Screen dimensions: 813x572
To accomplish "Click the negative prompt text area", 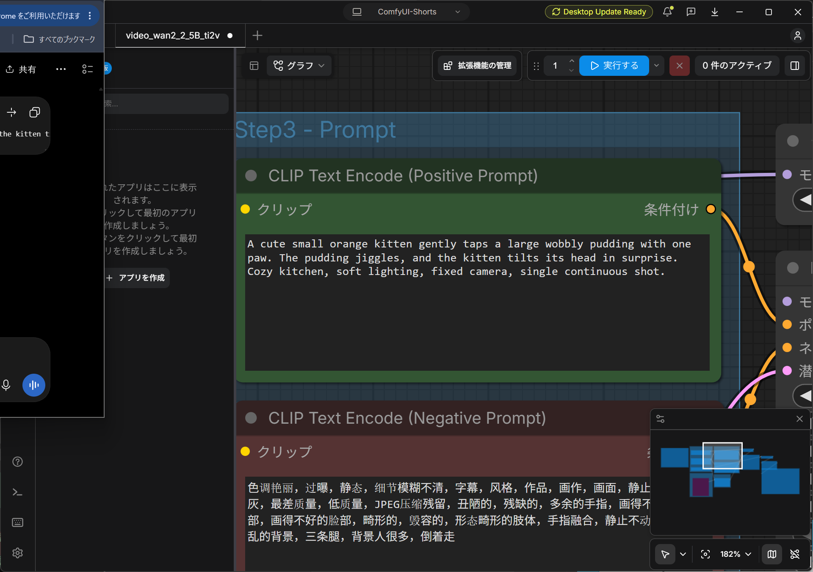I will 448,524.
